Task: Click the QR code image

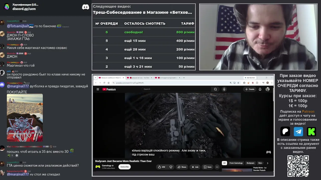Action: click(298, 166)
